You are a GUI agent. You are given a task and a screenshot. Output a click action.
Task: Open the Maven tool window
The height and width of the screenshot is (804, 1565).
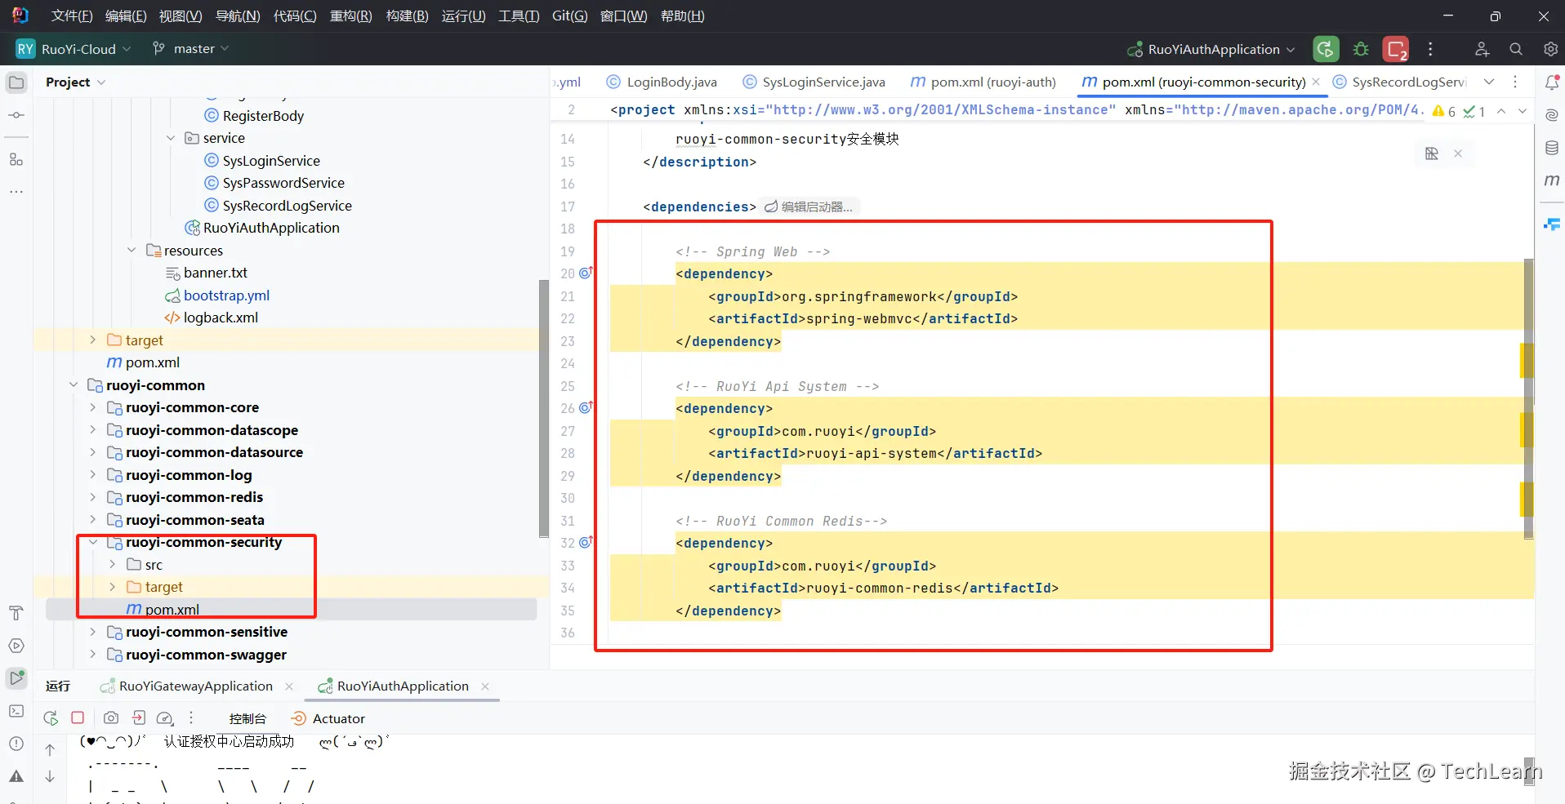pyautogui.click(x=1552, y=180)
